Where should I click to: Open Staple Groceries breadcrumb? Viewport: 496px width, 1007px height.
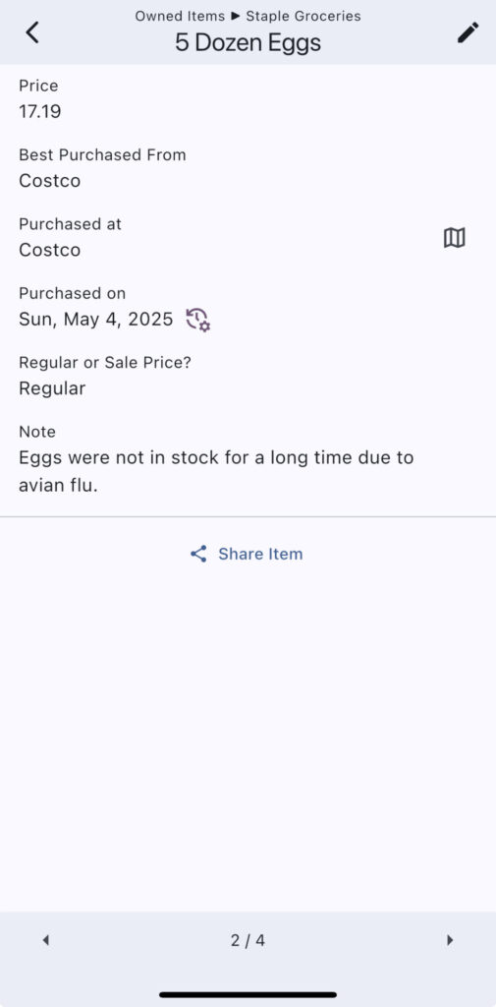303,16
